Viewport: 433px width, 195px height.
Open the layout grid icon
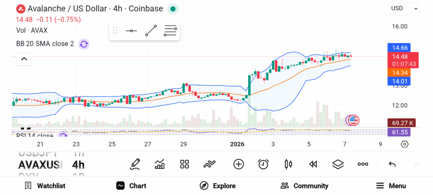click(184, 164)
